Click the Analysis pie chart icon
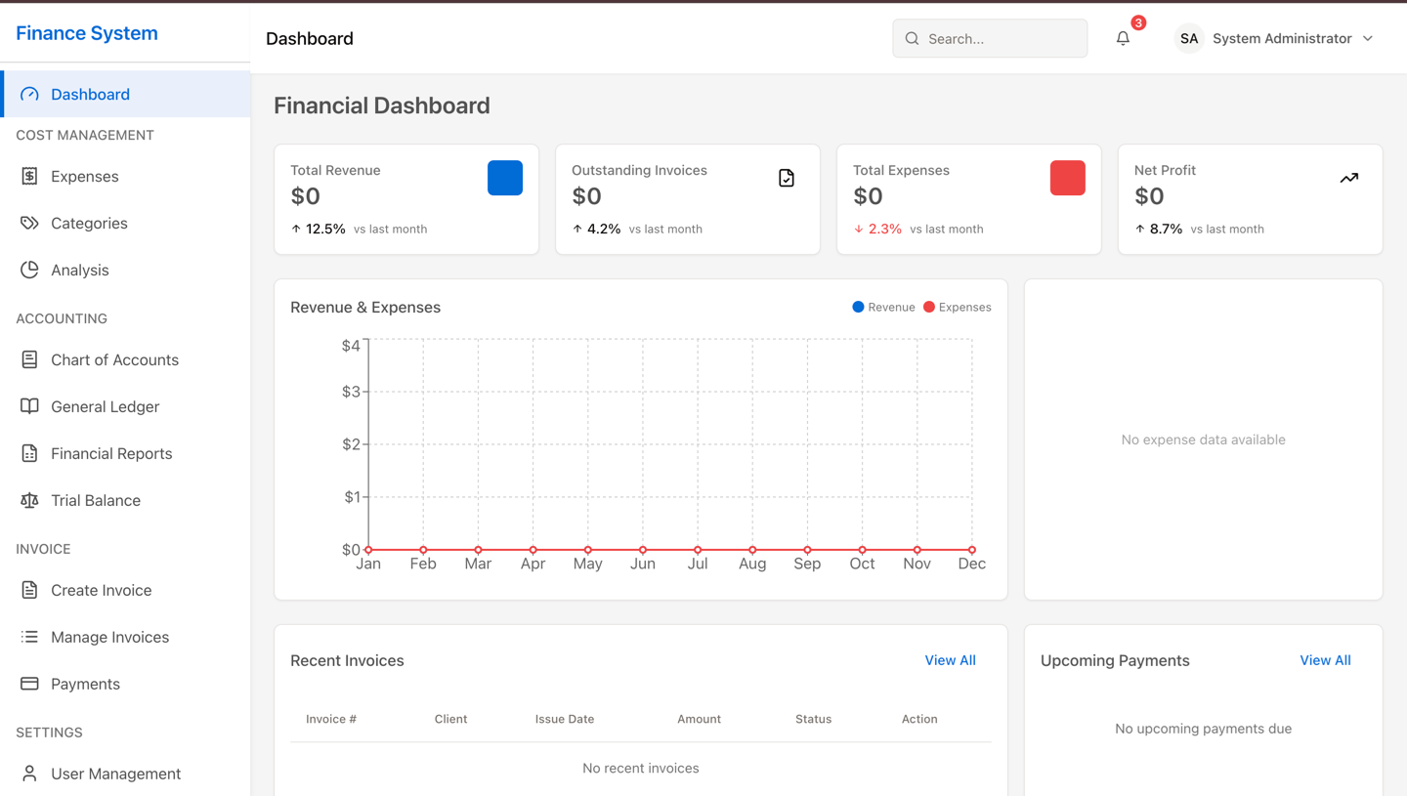 click(29, 271)
